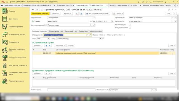Print Акт о приеме-передаче ОС
The width and height of the screenshot is (179, 101).
(x=98, y=14)
